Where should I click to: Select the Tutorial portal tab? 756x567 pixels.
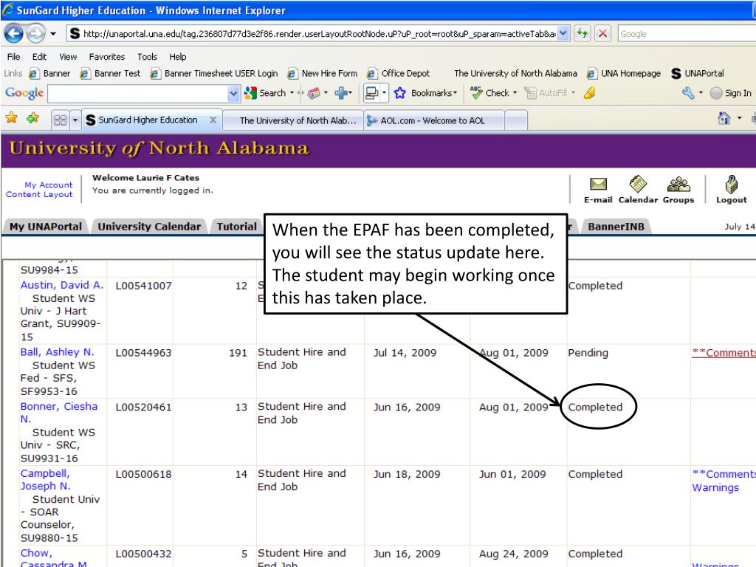[237, 227]
